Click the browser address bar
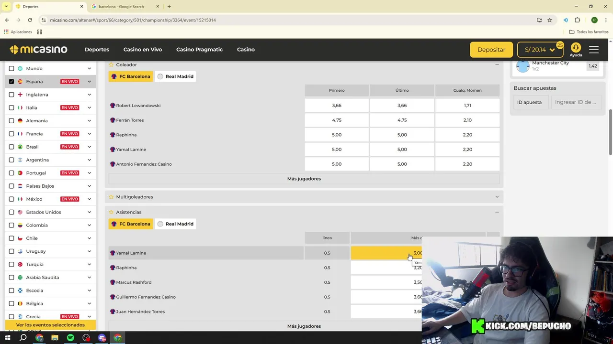This screenshot has height=344, width=613. tap(287, 20)
